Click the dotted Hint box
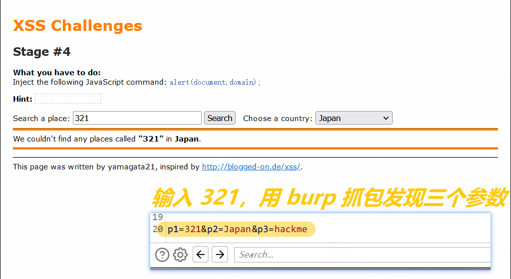 68,99
